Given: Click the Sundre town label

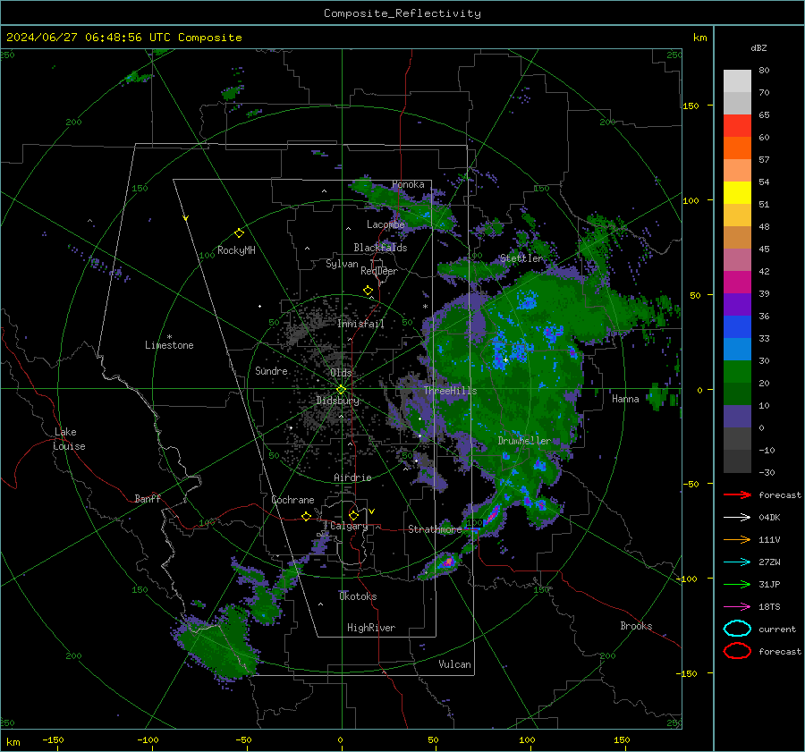Looking at the screenshot, I should point(271,371).
